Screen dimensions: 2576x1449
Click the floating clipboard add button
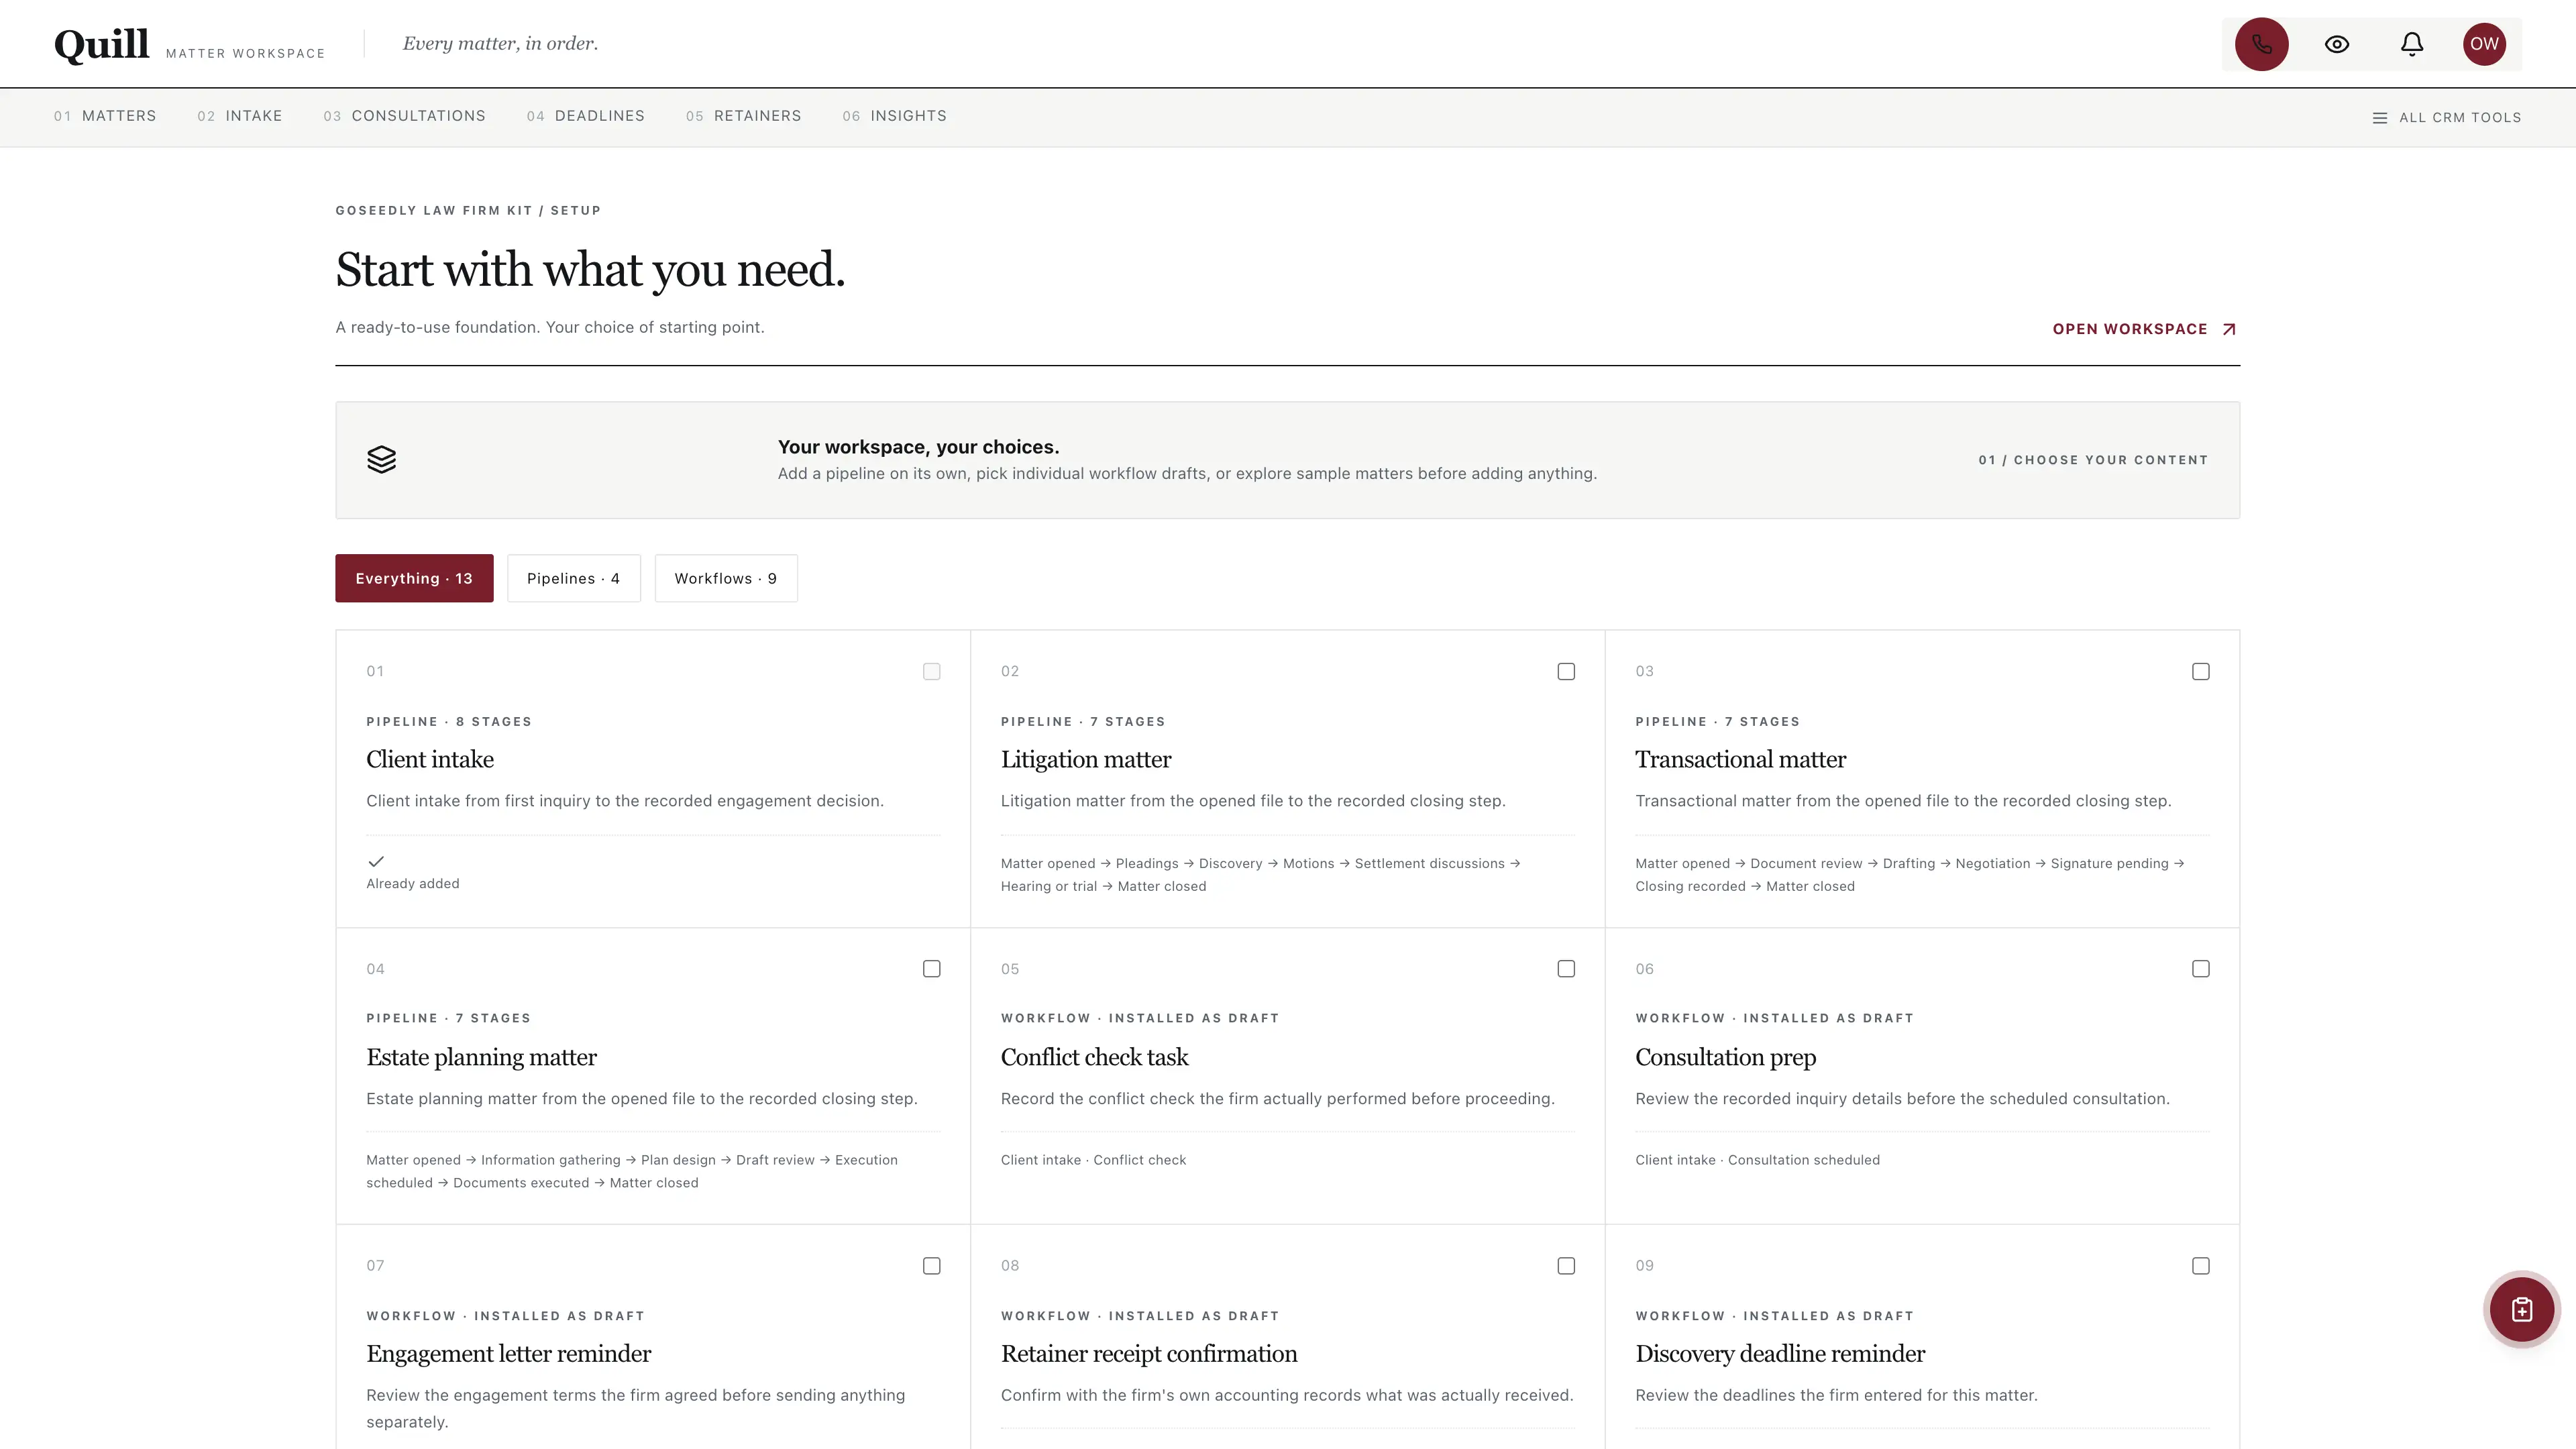click(2521, 1309)
